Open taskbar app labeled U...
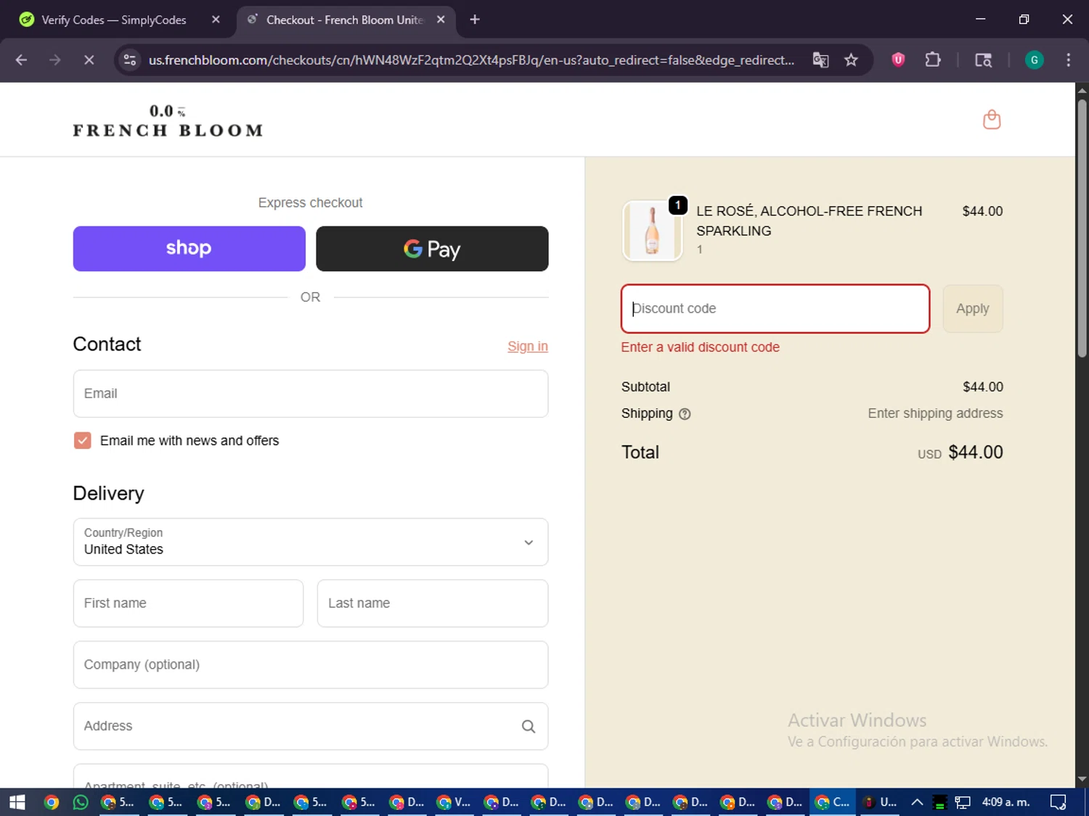Screen dimensions: 1089x816 879,802
